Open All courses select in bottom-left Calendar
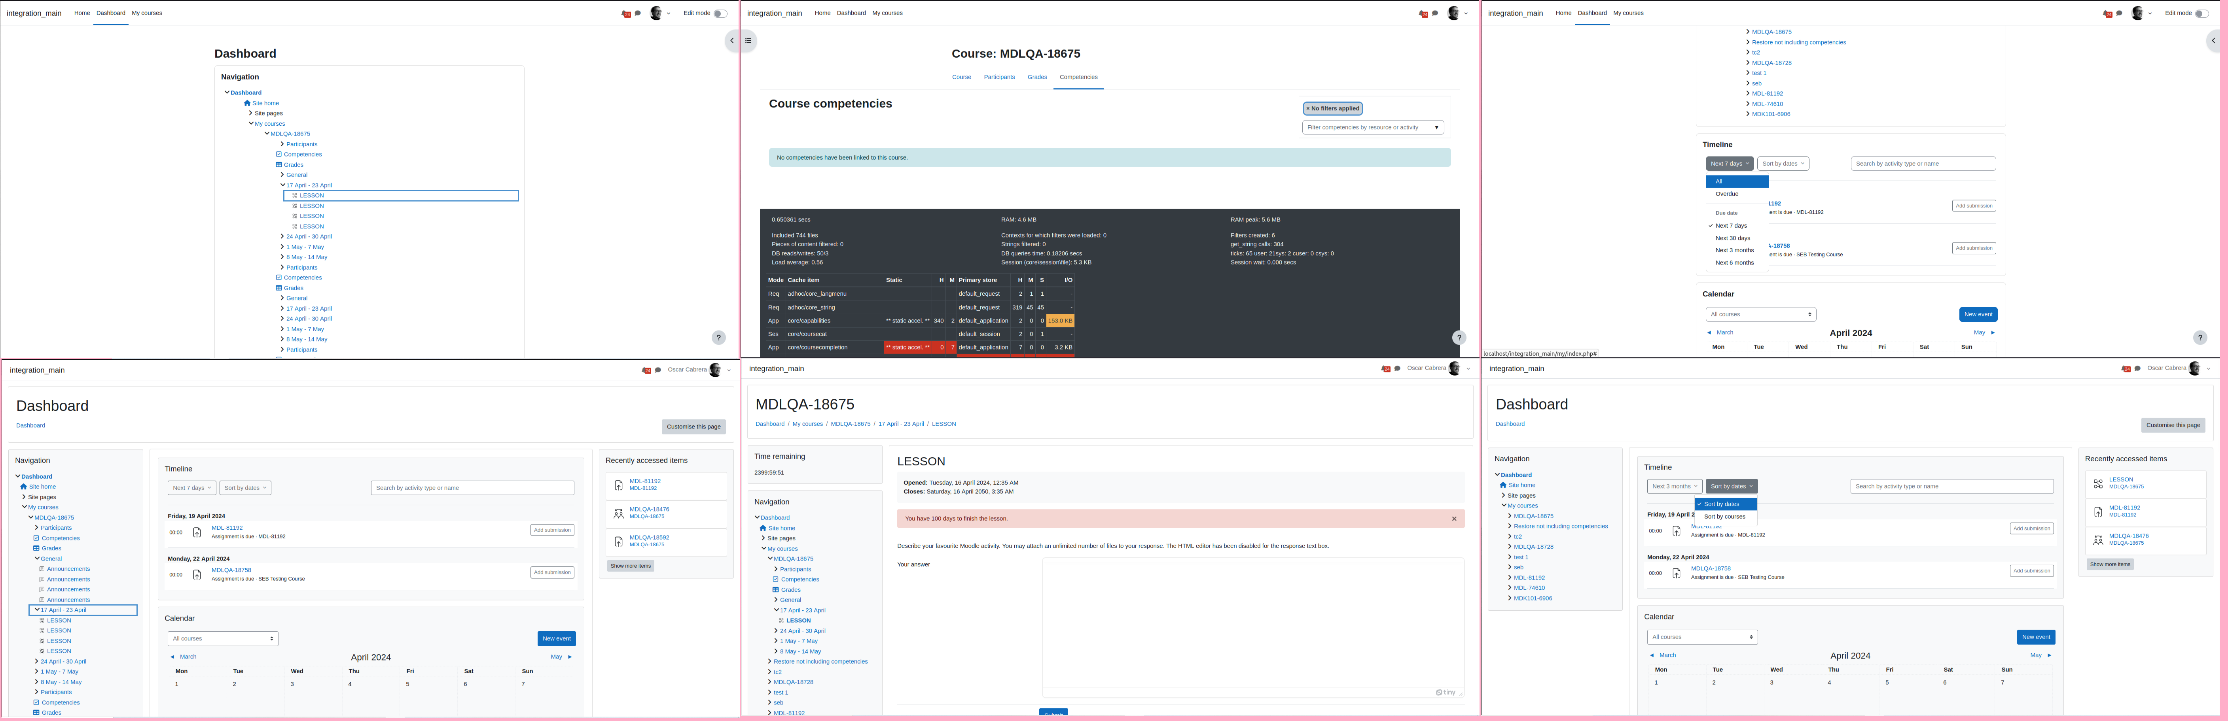 click(223, 639)
